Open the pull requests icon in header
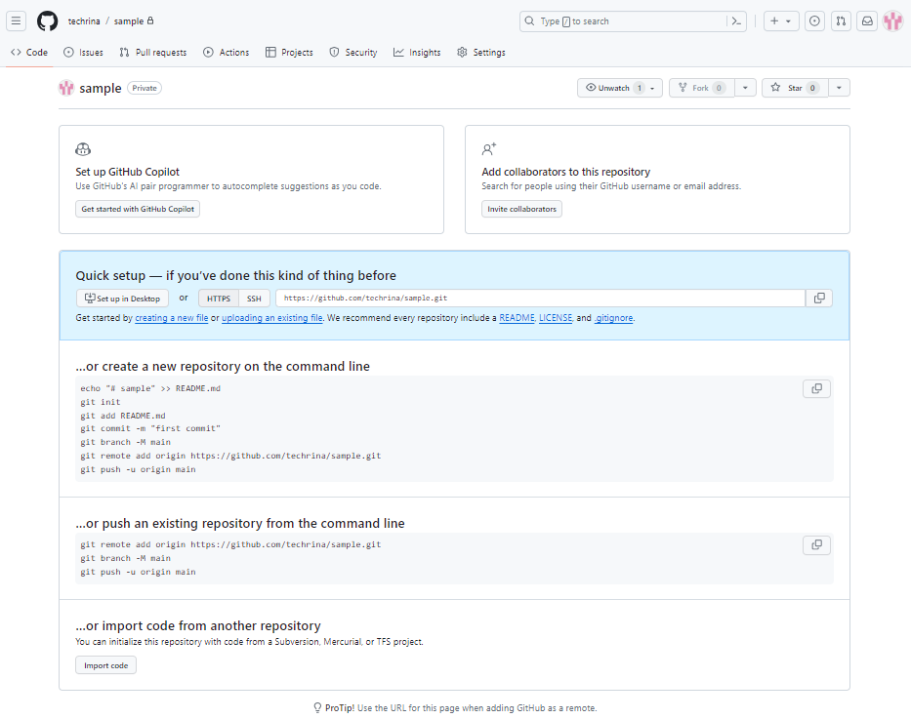 click(841, 20)
